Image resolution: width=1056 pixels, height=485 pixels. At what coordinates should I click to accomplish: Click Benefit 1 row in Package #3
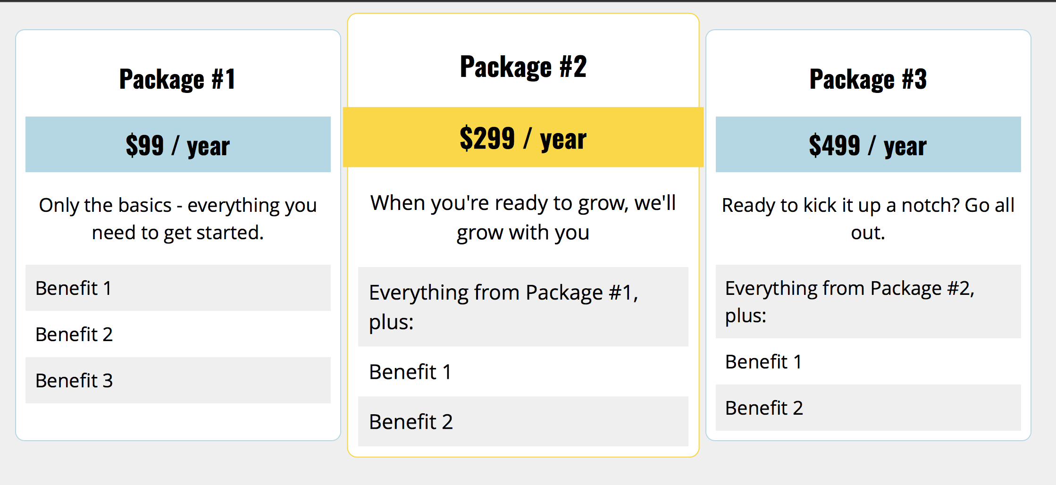tap(868, 362)
